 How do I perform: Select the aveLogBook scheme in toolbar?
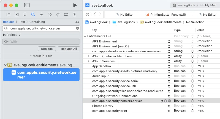(184, 5)
